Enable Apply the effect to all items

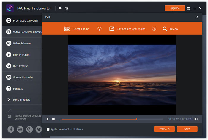tap(48, 129)
